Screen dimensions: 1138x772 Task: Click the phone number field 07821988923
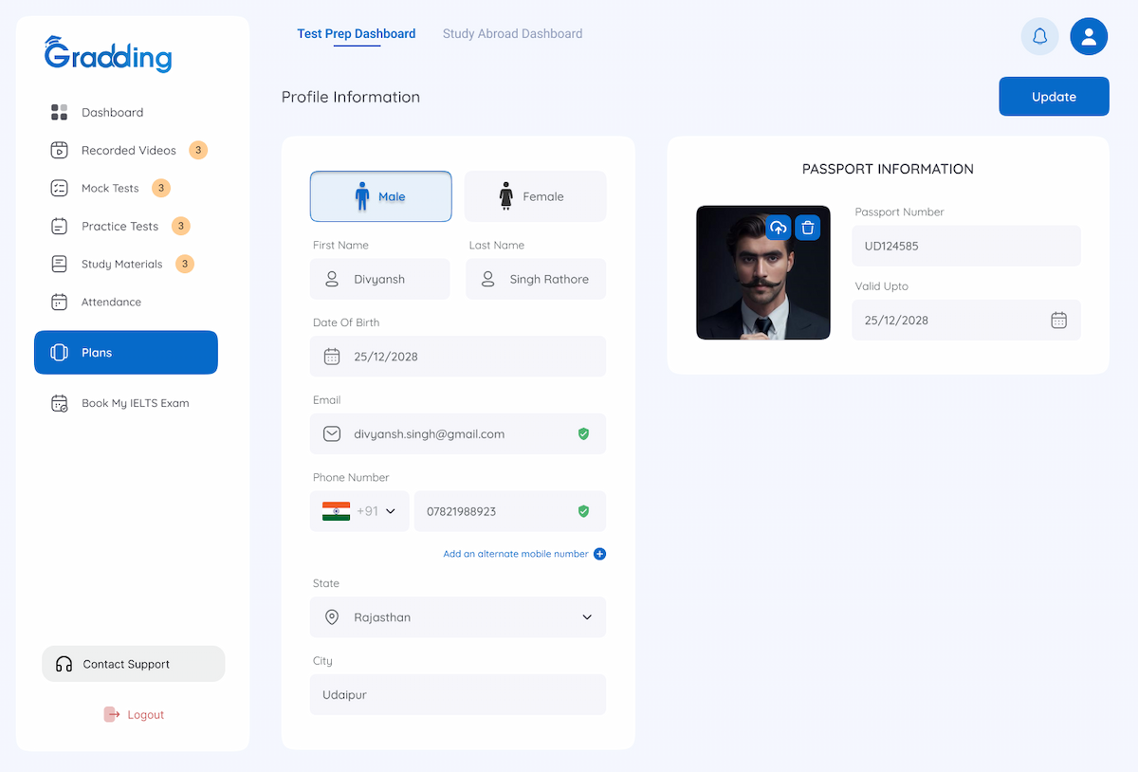tap(510, 511)
